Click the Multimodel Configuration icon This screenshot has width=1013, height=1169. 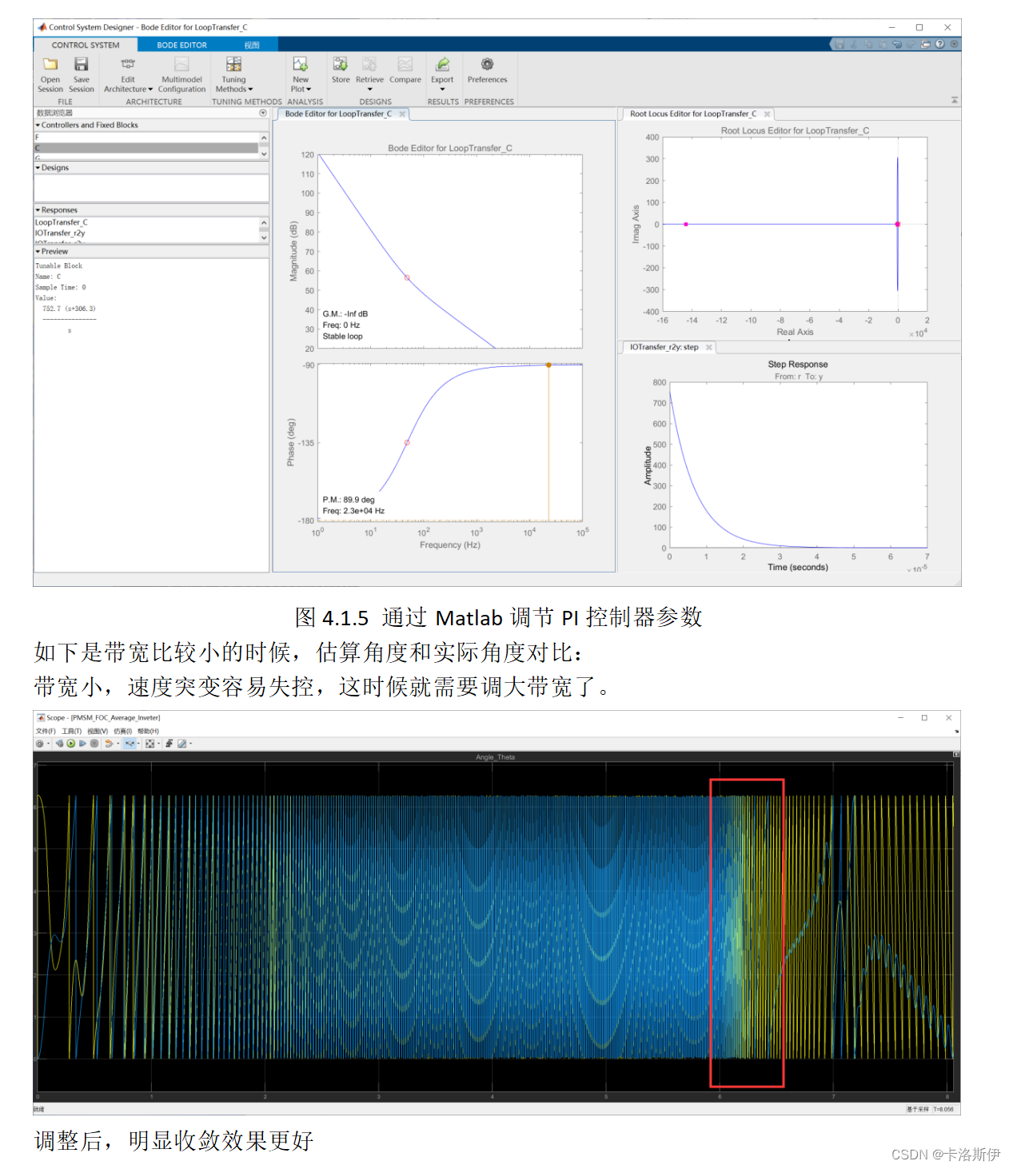(x=181, y=64)
